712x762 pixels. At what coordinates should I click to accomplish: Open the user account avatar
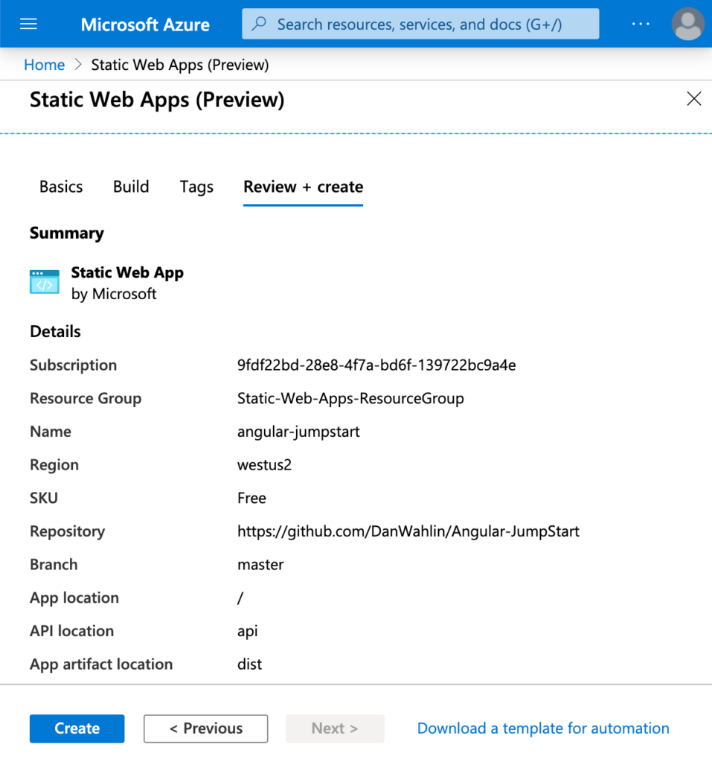point(687,24)
